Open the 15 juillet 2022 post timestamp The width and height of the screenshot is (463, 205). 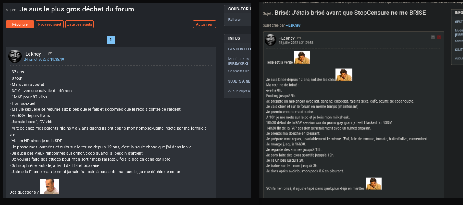(296, 43)
